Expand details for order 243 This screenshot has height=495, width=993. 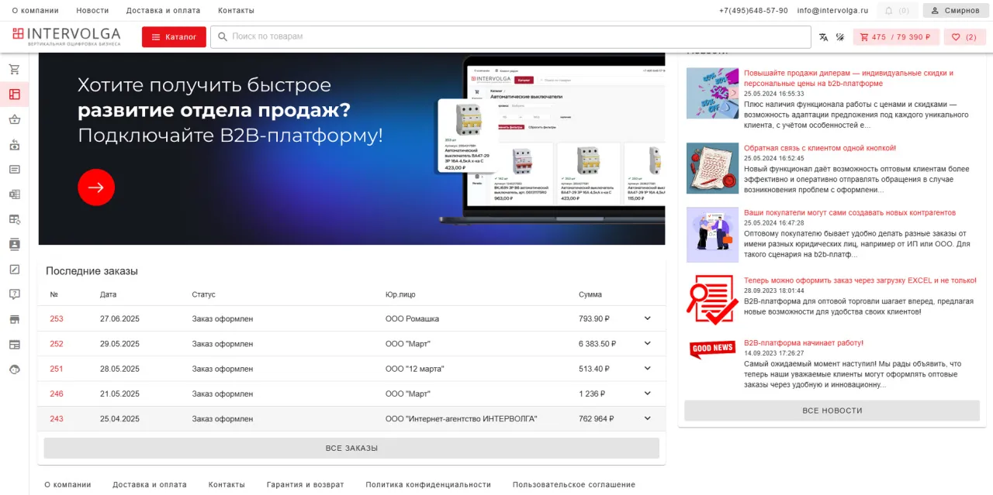[647, 418]
